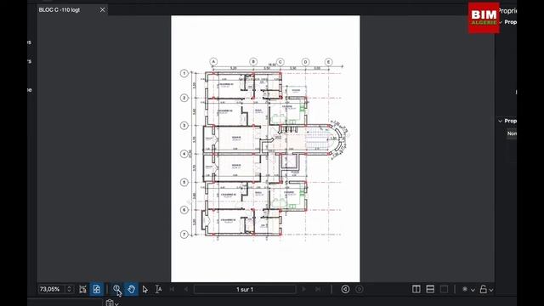Select the text selection tool
Viewport: 544px width, 306px height.
158,289
